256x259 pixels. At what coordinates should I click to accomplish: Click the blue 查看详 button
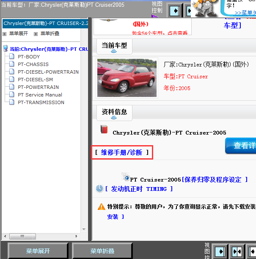241,146
